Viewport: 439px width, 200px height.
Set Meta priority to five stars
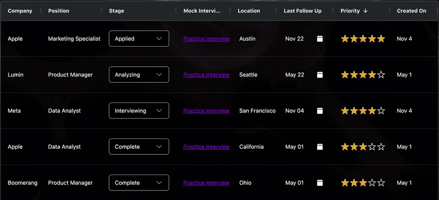pos(381,111)
